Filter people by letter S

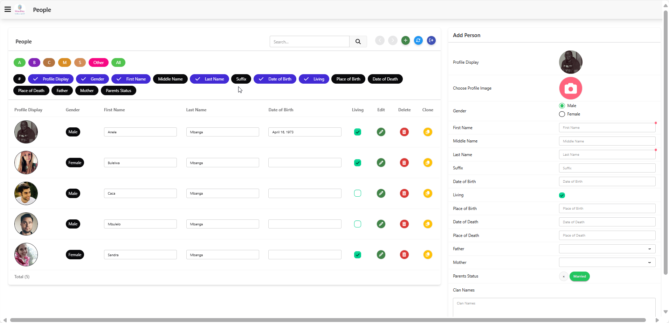tap(80, 63)
